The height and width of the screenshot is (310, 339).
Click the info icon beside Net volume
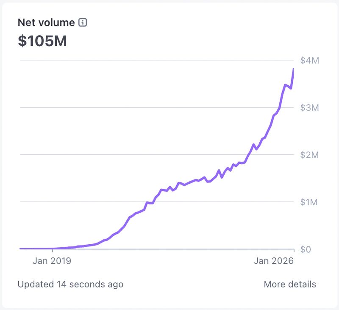(x=83, y=22)
